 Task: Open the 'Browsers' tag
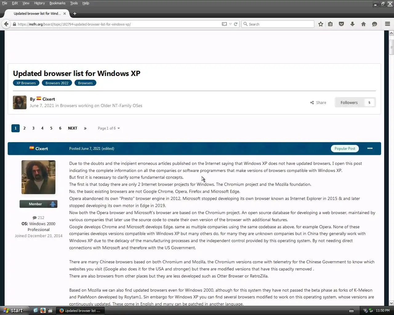point(85,83)
